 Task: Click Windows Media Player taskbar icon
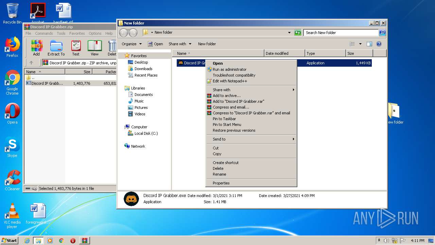(50, 241)
